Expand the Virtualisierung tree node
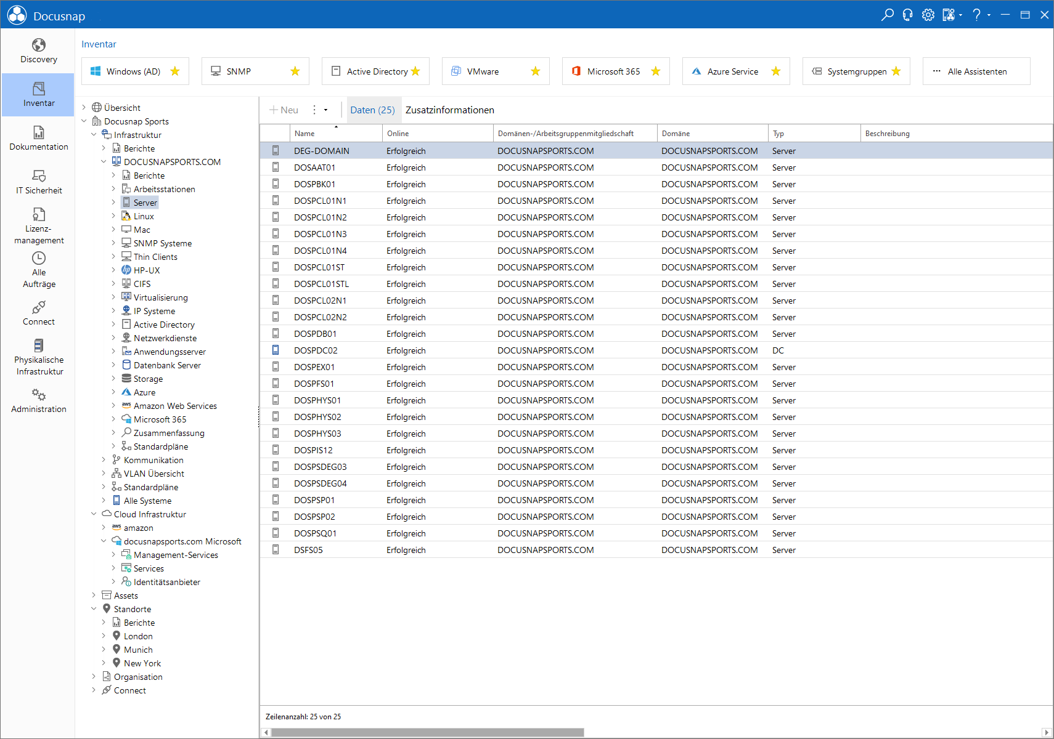1054x739 pixels. click(x=113, y=297)
